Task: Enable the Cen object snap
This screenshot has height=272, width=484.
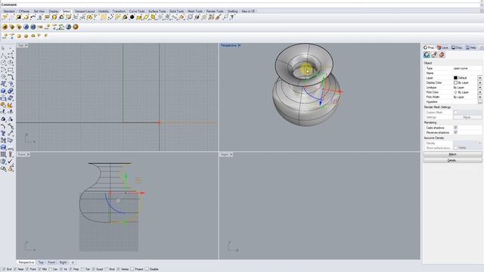Action: click(50, 269)
